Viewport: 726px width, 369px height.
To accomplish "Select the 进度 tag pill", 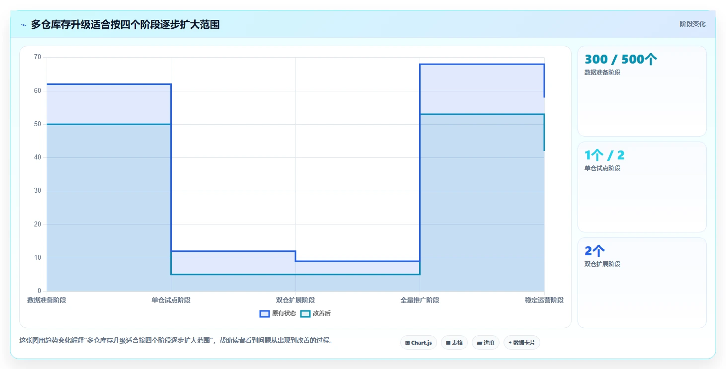I will [x=486, y=343].
